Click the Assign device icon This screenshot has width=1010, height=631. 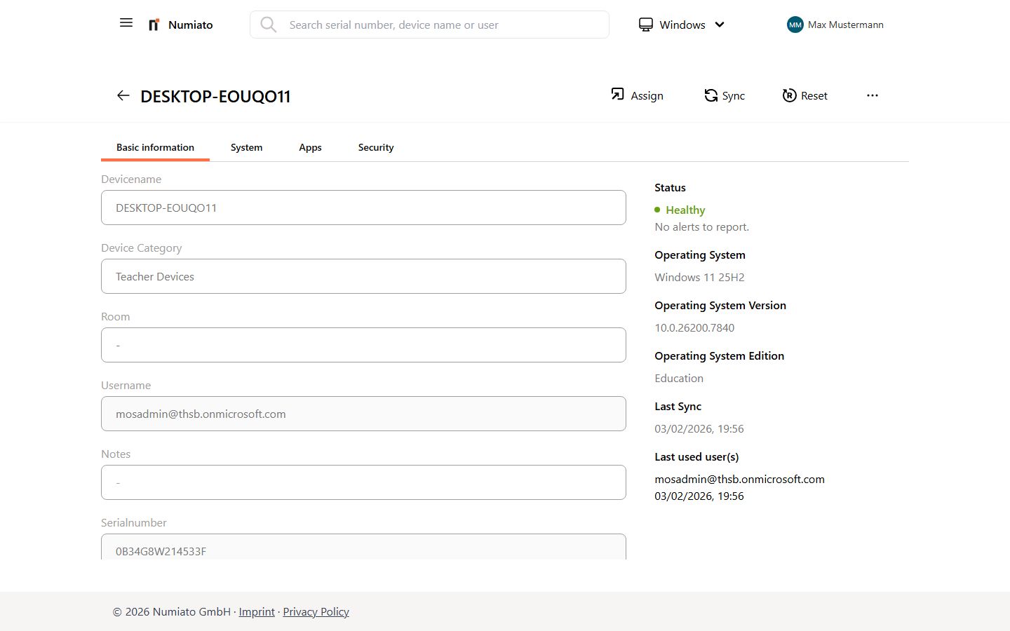pos(617,95)
